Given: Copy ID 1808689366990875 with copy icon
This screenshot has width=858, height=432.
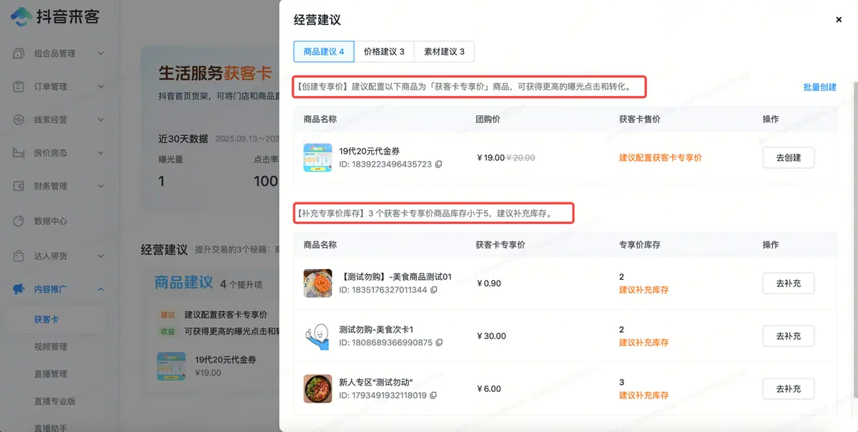Looking at the screenshot, I should tap(439, 343).
